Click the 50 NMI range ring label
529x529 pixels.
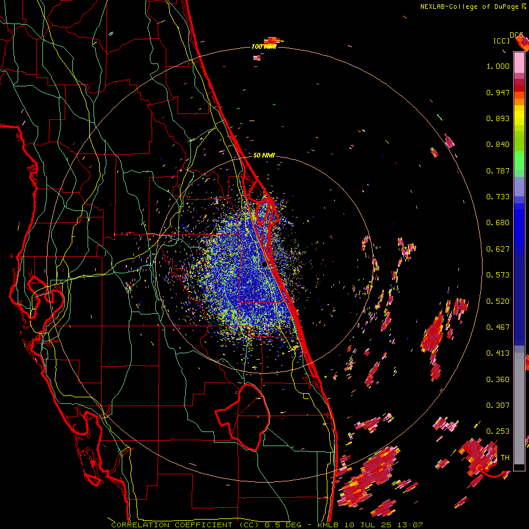coord(264,155)
